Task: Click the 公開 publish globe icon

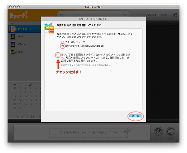Action: click(x=171, y=131)
